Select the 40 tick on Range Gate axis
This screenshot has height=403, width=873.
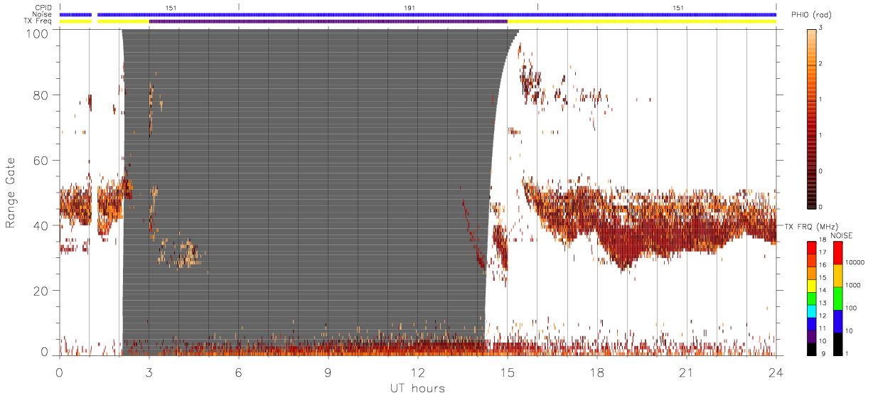pos(41,225)
